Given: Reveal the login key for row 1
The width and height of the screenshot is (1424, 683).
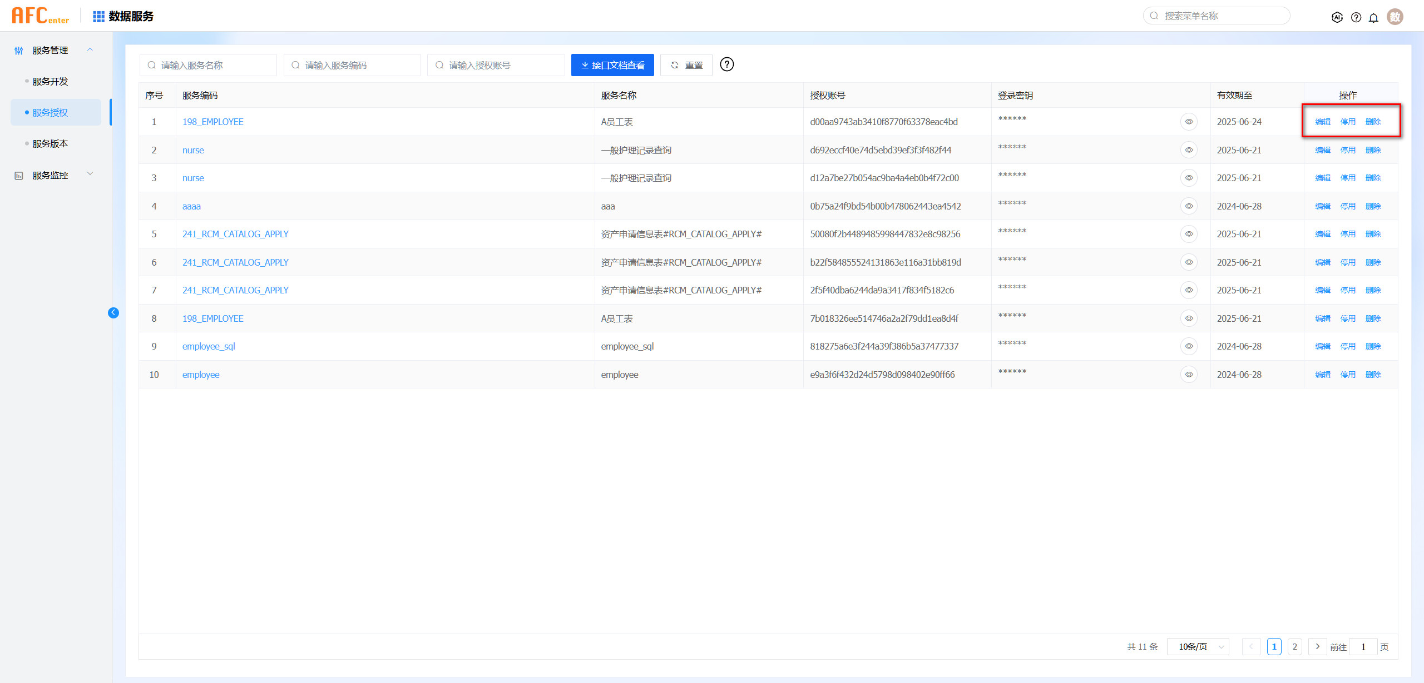Looking at the screenshot, I should tap(1189, 122).
